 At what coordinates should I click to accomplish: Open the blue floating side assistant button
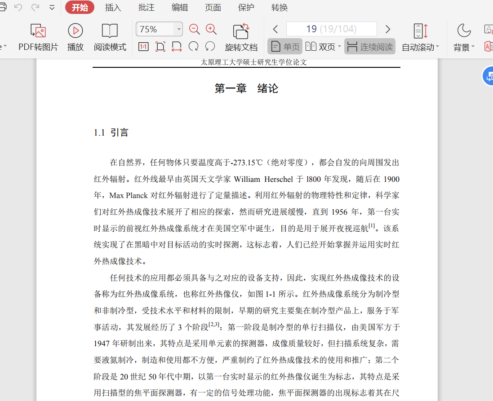coord(488,76)
